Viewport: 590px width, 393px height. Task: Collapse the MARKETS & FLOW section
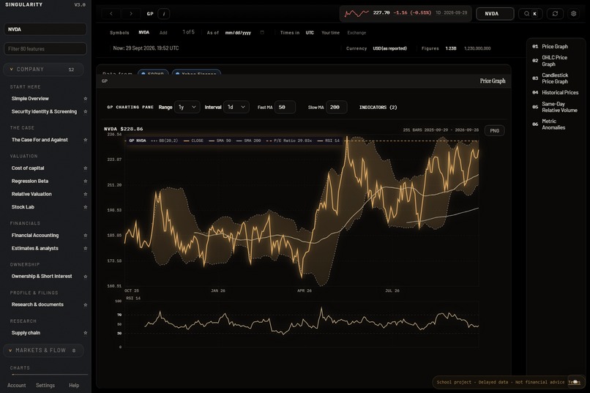(43, 351)
